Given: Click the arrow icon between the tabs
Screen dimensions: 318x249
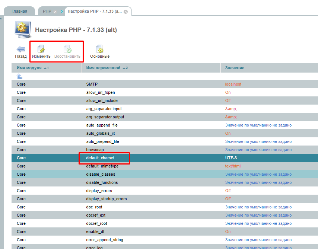Looking at the screenshot, I should click(62, 12).
